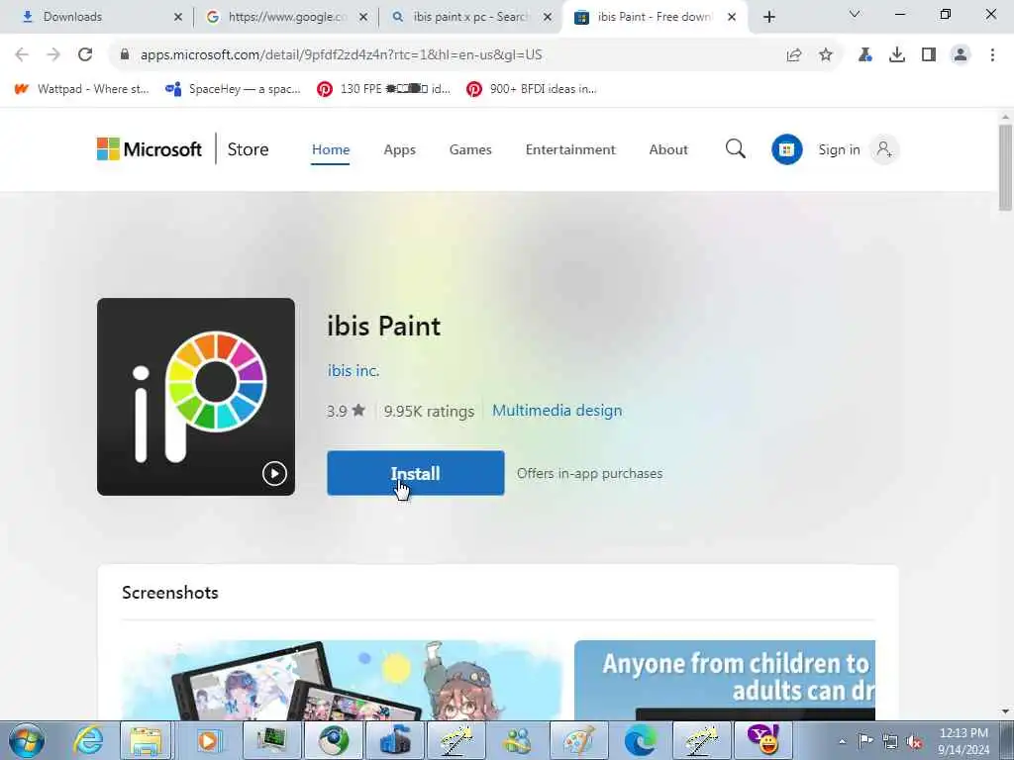Open the Yahoo Messenger taskbar icon
Image resolution: width=1014 pixels, height=760 pixels.
(762, 740)
